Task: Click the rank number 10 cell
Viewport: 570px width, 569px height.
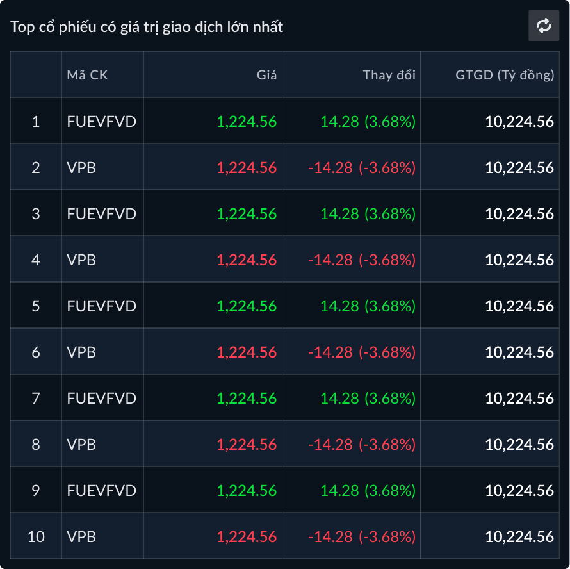Action: point(36,536)
